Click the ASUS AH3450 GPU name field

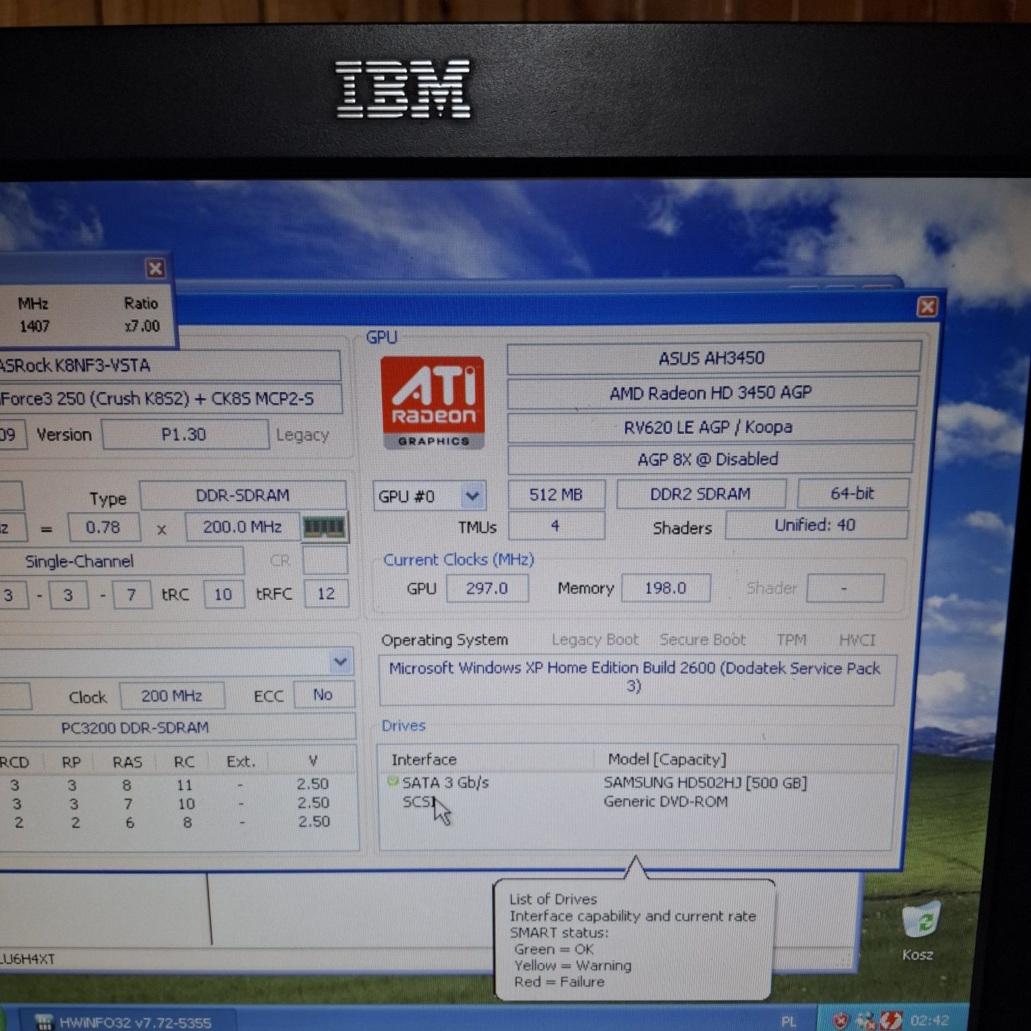click(713, 358)
